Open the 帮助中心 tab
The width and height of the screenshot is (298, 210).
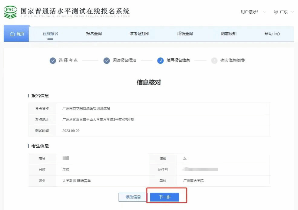click(272, 34)
